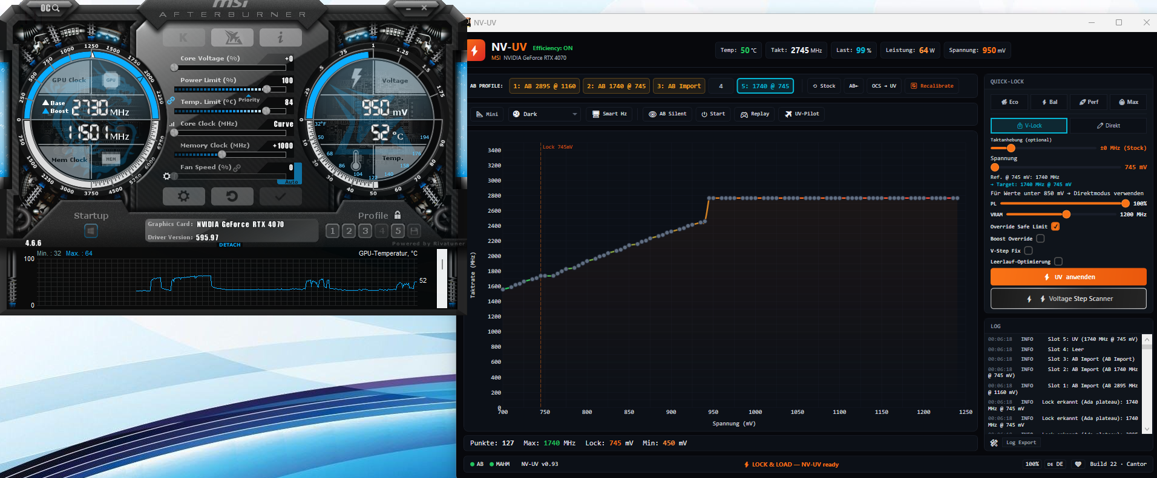Enable V-Step Fix checkbox
1157x478 pixels.
[x=1028, y=250]
